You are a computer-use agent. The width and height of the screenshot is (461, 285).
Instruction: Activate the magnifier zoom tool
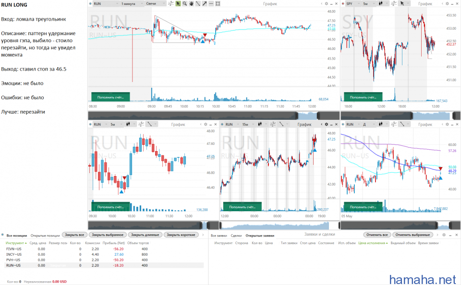point(184,3)
